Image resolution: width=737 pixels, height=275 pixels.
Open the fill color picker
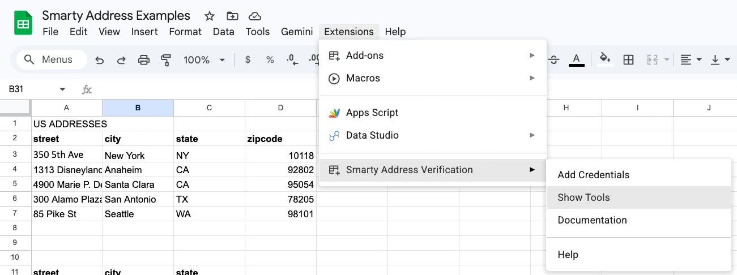coord(605,60)
